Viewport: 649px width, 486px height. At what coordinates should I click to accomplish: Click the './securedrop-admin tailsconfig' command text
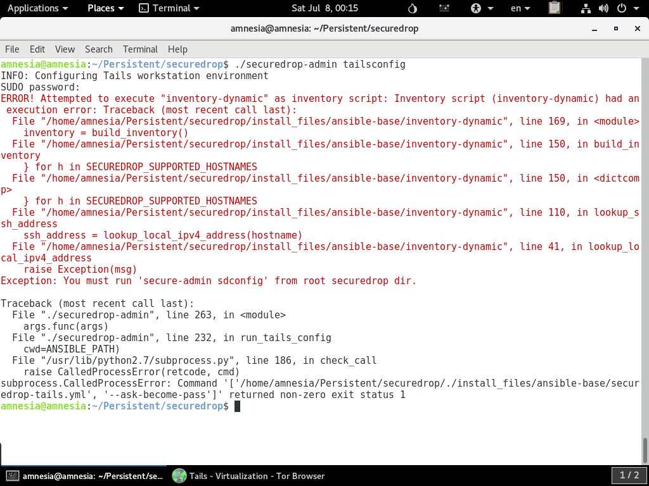320,65
